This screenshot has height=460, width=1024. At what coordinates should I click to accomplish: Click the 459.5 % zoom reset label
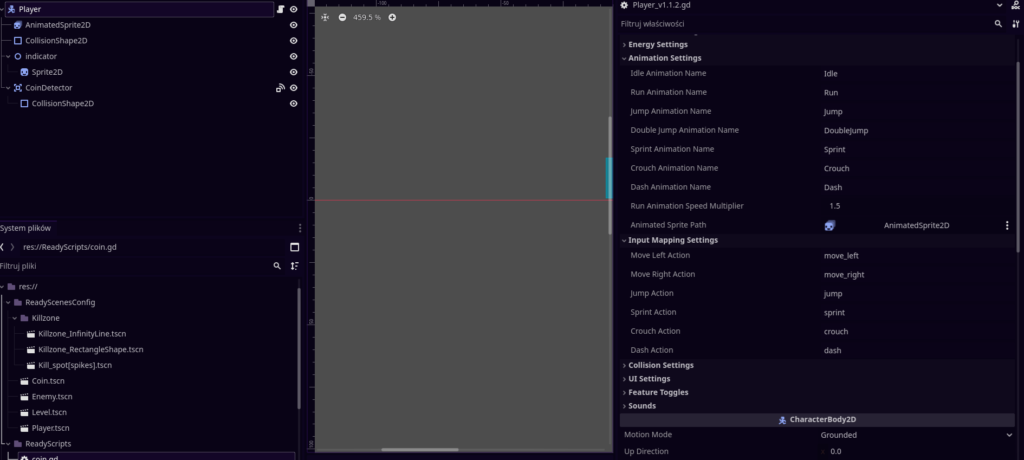point(367,17)
